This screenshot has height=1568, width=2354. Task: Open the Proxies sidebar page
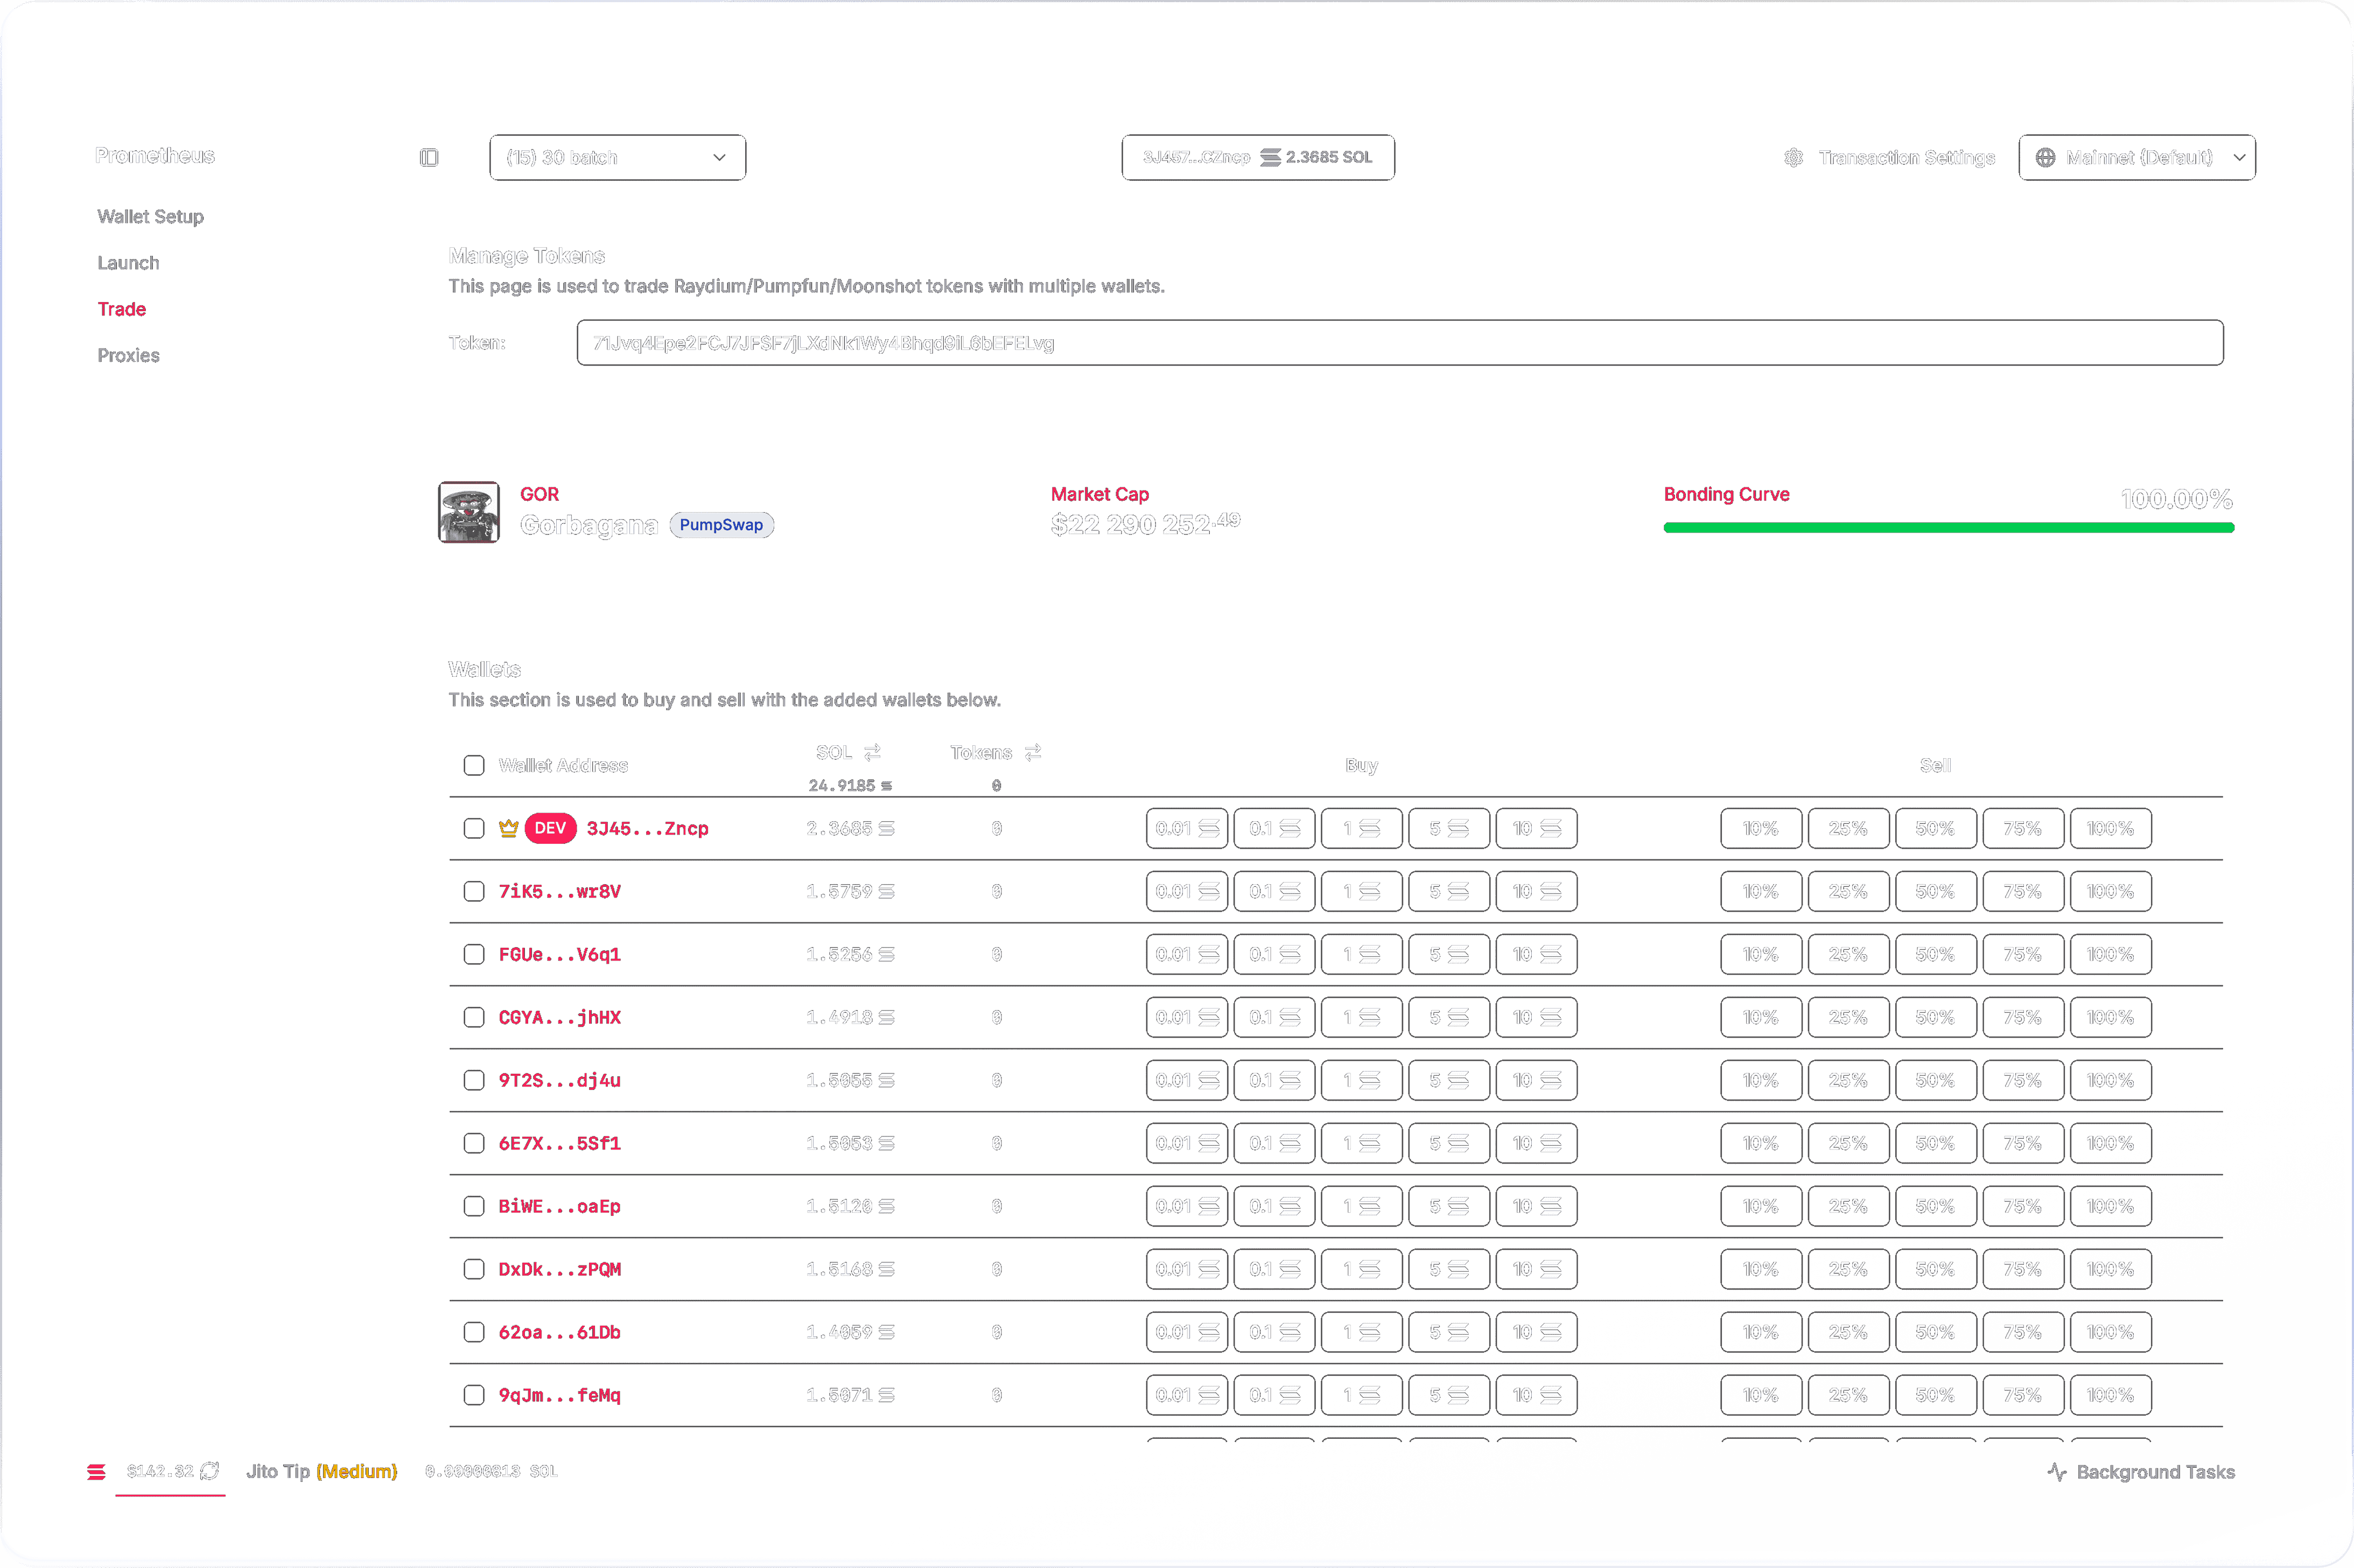(128, 356)
